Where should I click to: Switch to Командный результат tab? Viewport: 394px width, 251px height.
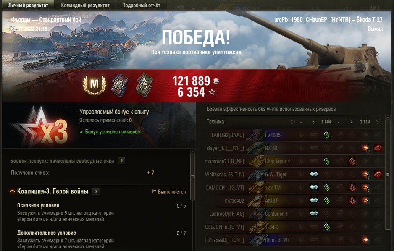(85, 5)
